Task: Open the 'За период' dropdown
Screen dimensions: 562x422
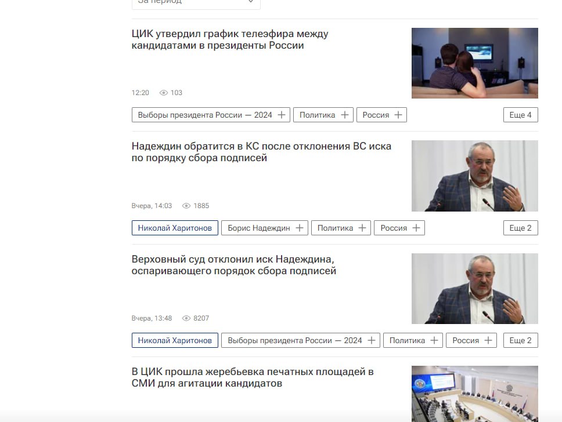Action: (x=196, y=3)
